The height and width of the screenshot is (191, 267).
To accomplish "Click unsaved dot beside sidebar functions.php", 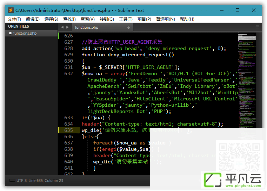I will click(x=10, y=33).
